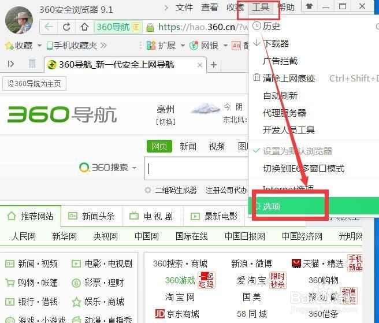Open 收藏 favorites star icon
The height and width of the screenshot is (323, 379).
[x=9, y=45]
